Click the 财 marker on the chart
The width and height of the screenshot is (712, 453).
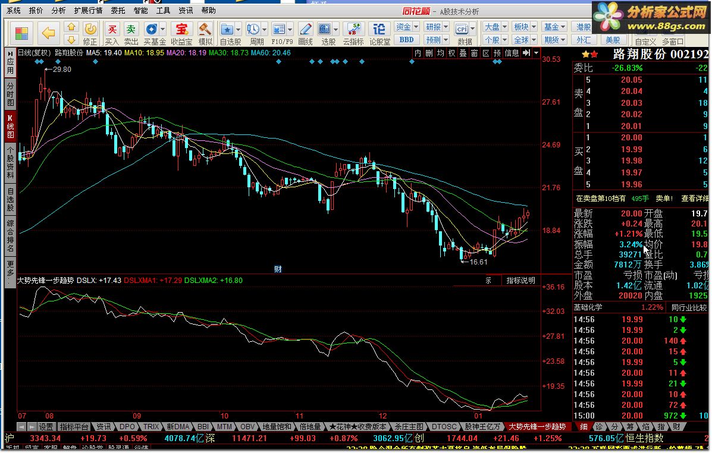coord(278,269)
